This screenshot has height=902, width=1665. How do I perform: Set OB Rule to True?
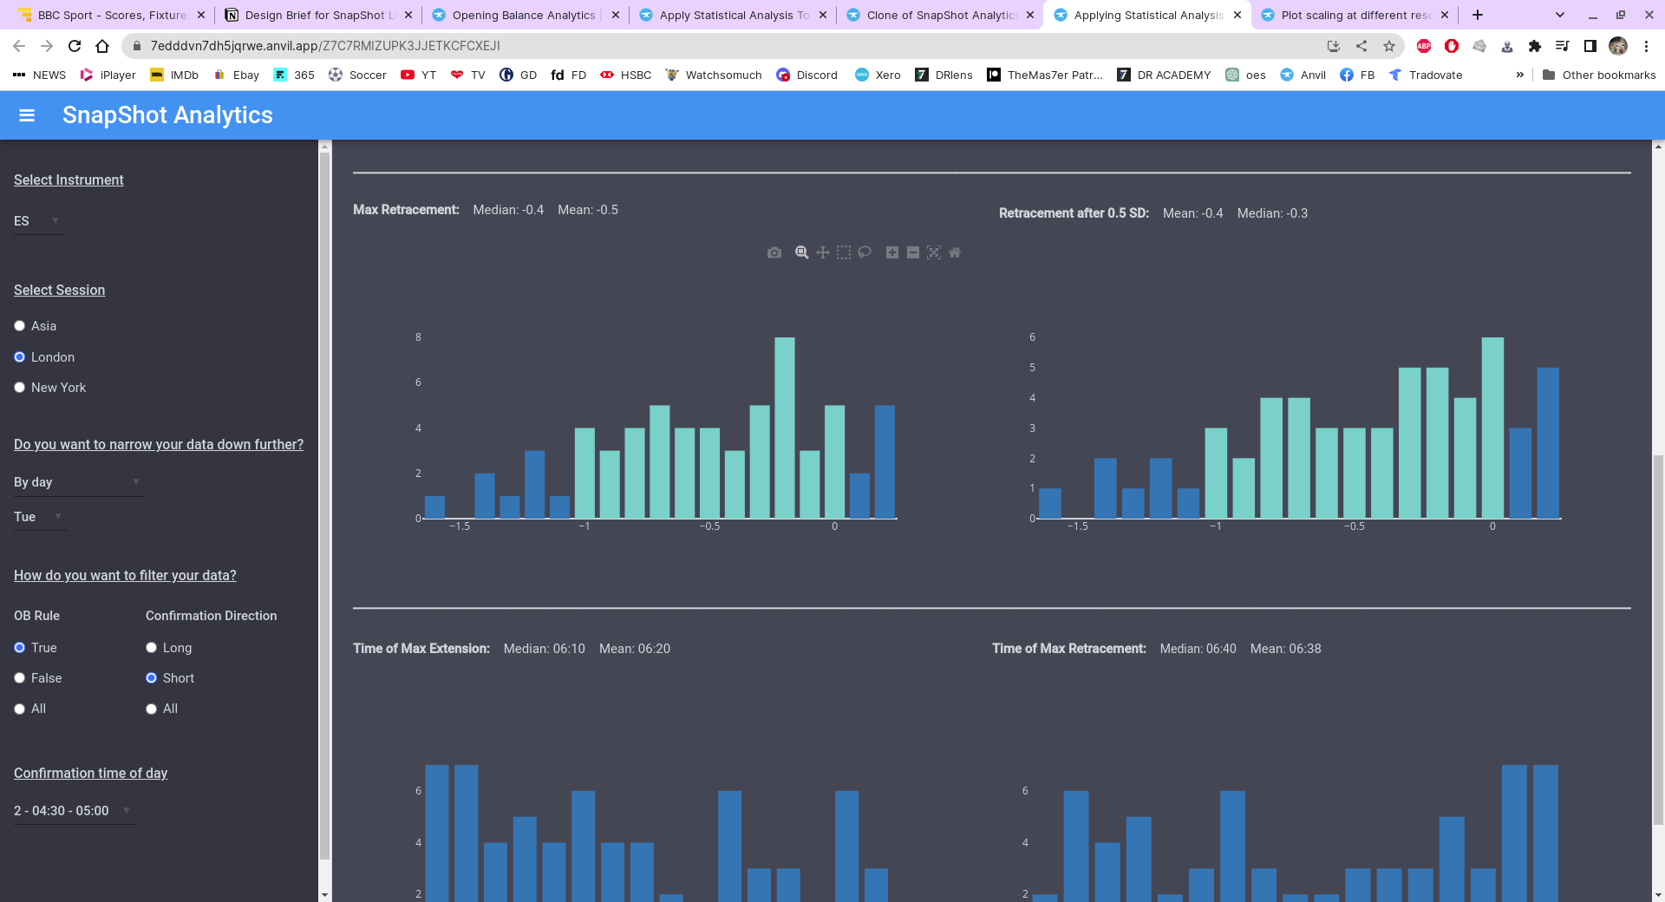[x=19, y=648]
